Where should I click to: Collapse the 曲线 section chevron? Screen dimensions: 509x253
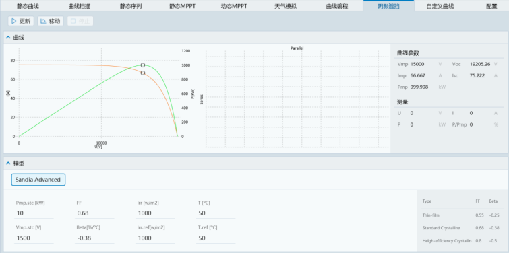pyautogui.click(x=8, y=38)
